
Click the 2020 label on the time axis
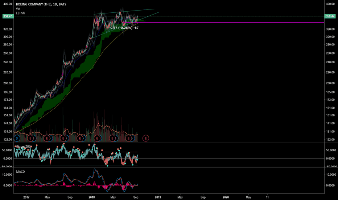(226, 197)
